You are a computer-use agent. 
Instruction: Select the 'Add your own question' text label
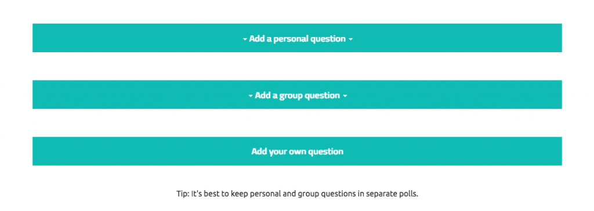point(298,151)
